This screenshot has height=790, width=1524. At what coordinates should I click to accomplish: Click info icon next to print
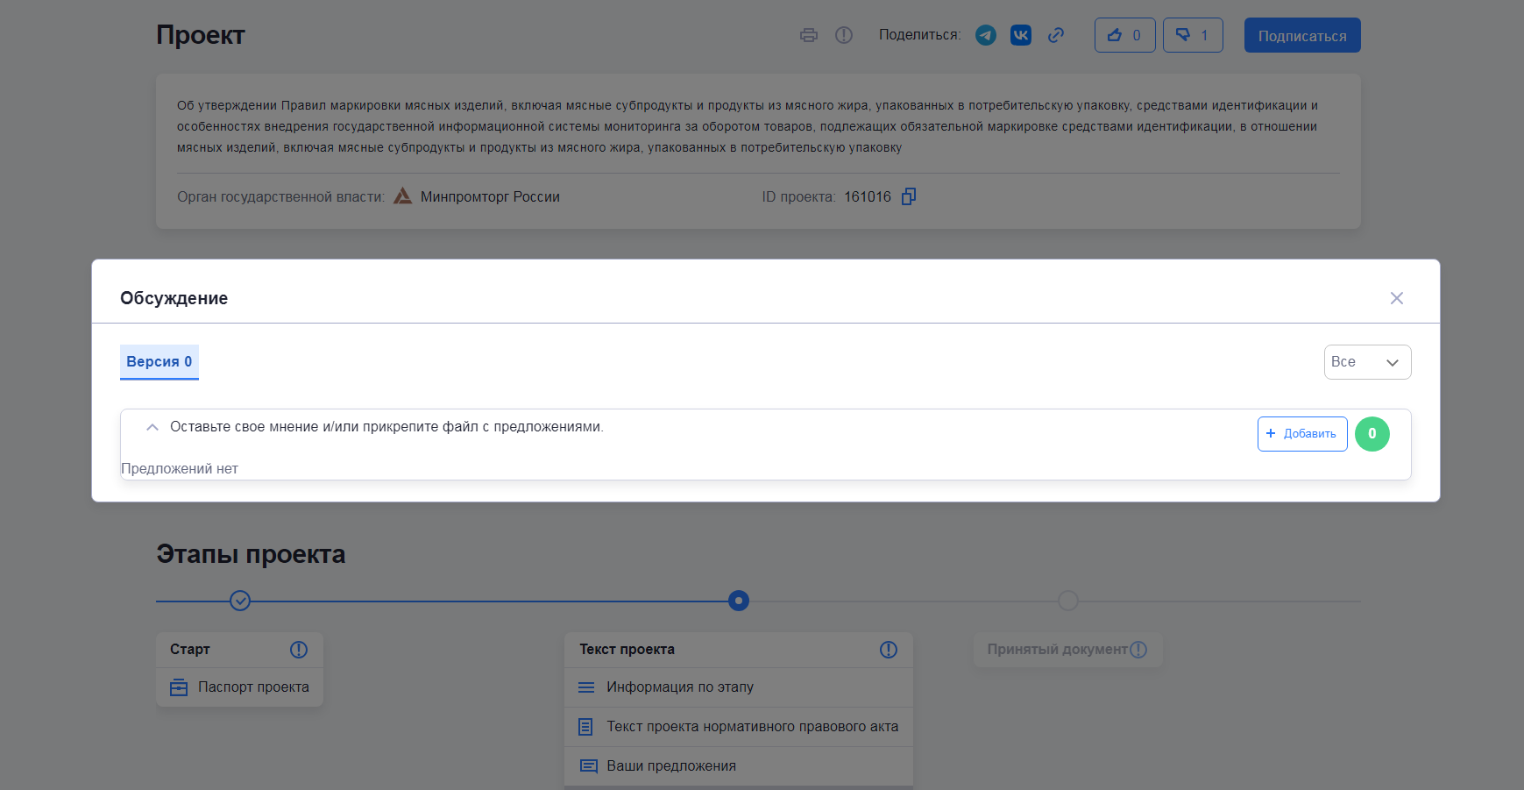[x=844, y=35]
